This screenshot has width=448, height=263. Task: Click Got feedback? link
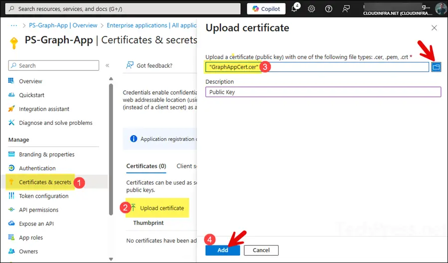(x=154, y=65)
